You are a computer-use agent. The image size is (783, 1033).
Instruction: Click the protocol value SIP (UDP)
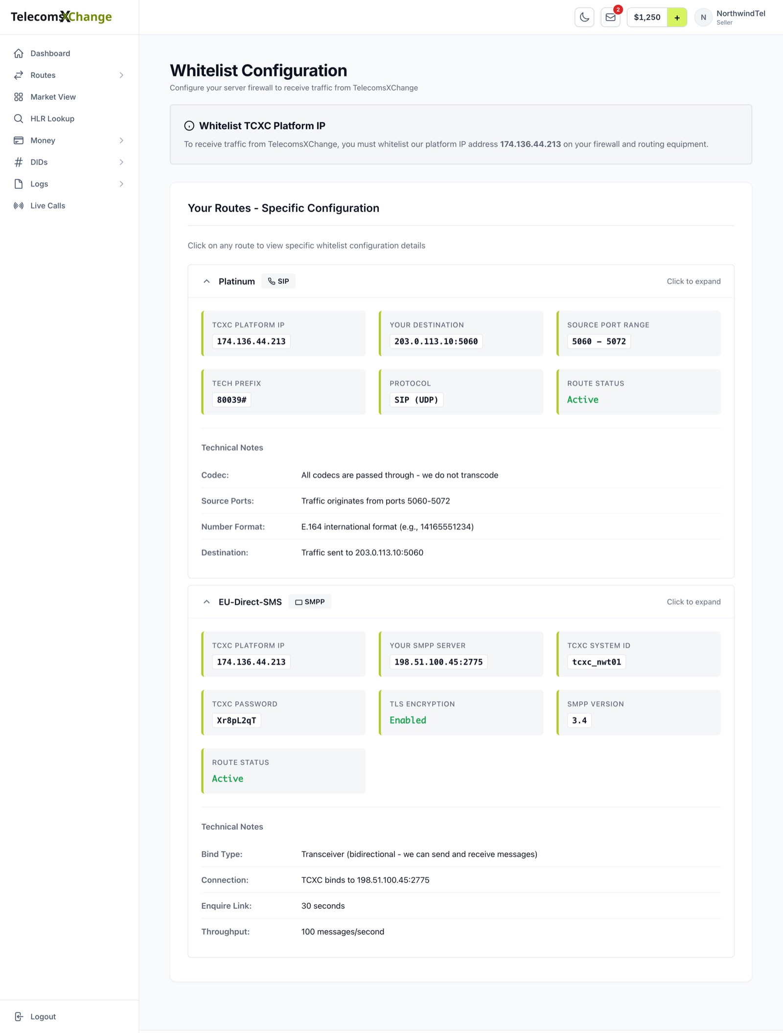416,400
